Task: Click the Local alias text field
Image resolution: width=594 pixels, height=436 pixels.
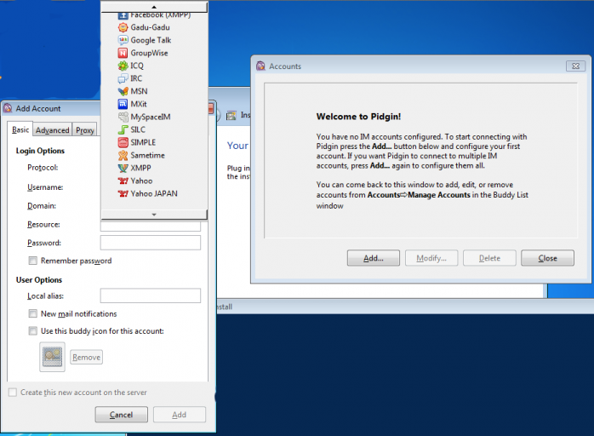Action: click(x=150, y=295)
